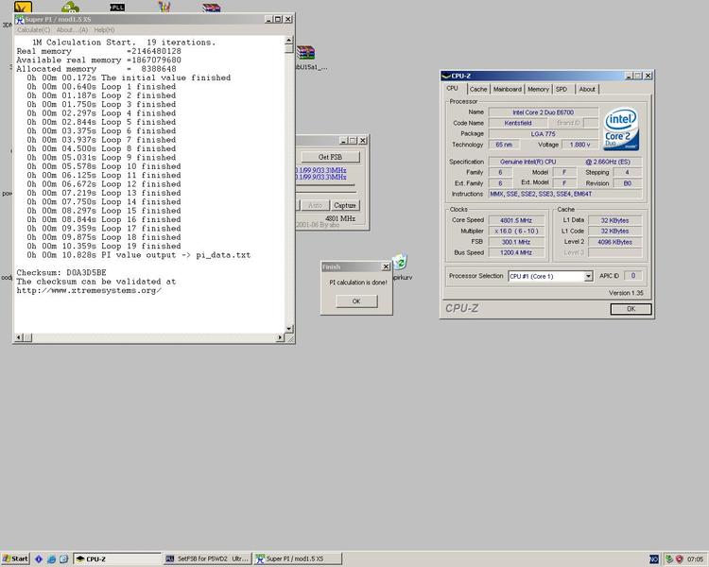
Task: Click the Name field Intel Core 2 Duo E6700
Action: tap(543, 112)
